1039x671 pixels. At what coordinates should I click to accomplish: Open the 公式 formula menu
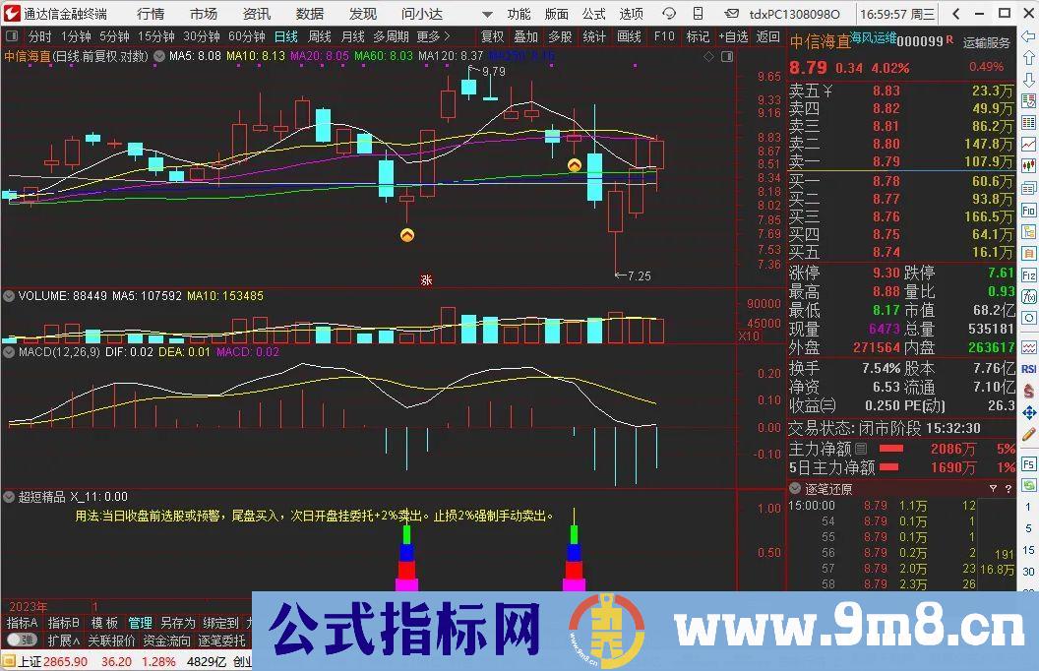[594, 13]
